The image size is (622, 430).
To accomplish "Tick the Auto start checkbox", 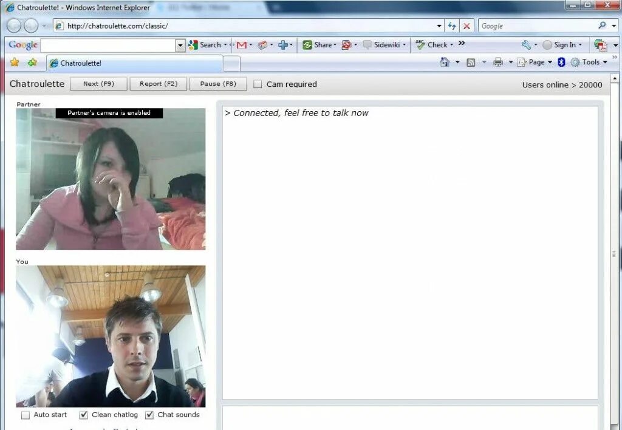I will (x=26, y=415).
